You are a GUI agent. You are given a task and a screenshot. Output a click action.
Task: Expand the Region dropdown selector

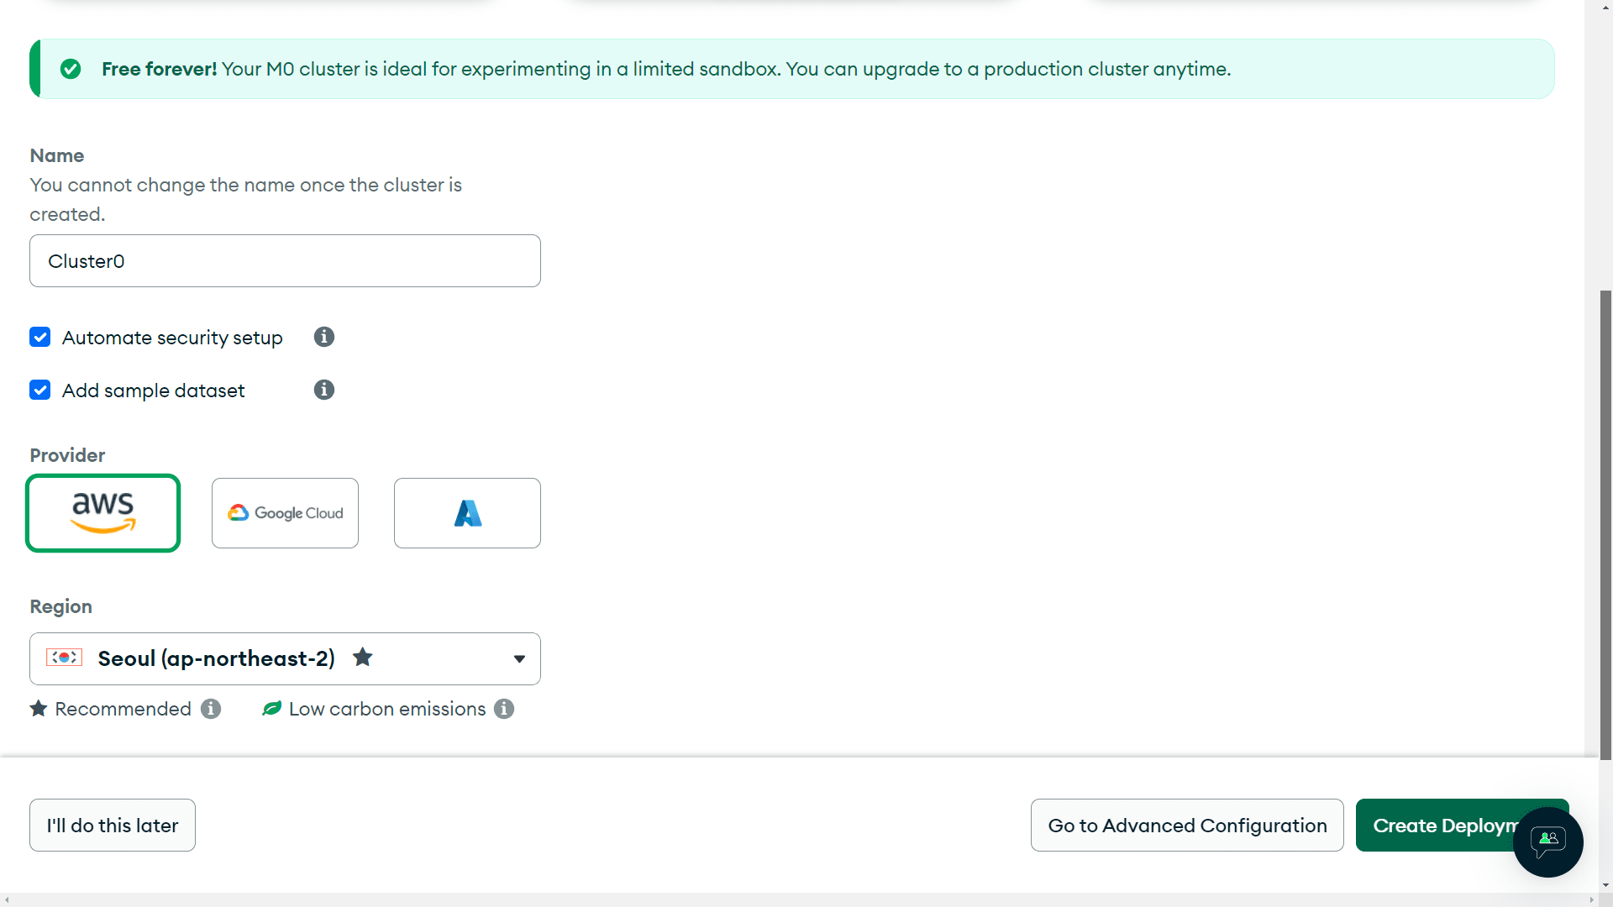pyautogui.click(x=518, y=659)
